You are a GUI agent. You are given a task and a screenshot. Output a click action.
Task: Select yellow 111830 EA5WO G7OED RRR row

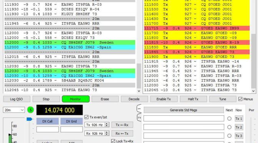click(197, 47)
